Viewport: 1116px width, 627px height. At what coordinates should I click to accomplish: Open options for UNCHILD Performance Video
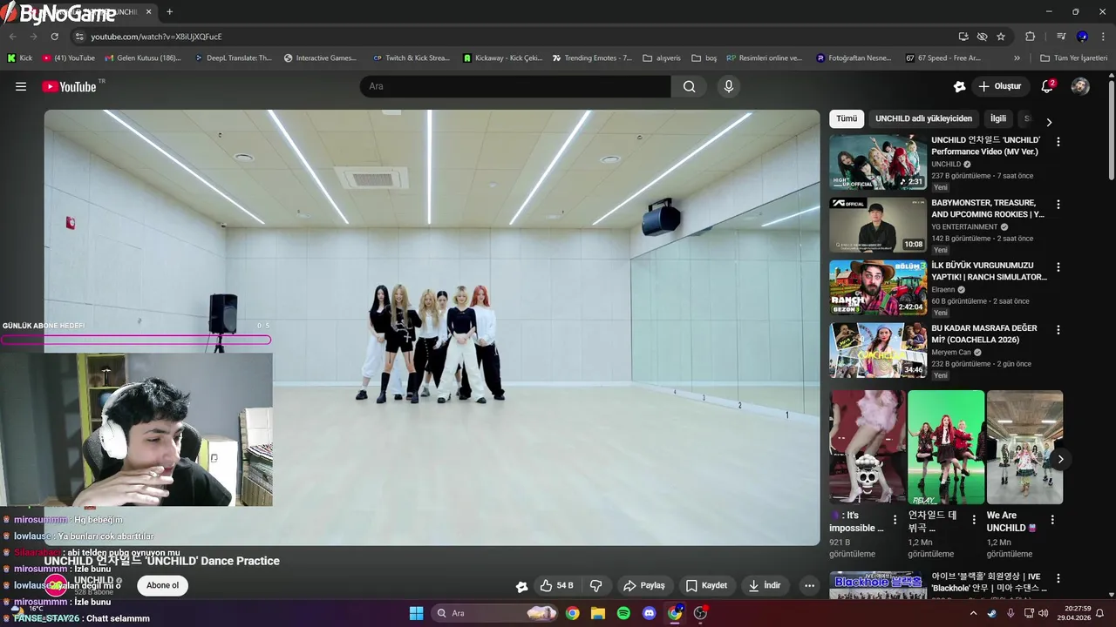[1058, 141]
